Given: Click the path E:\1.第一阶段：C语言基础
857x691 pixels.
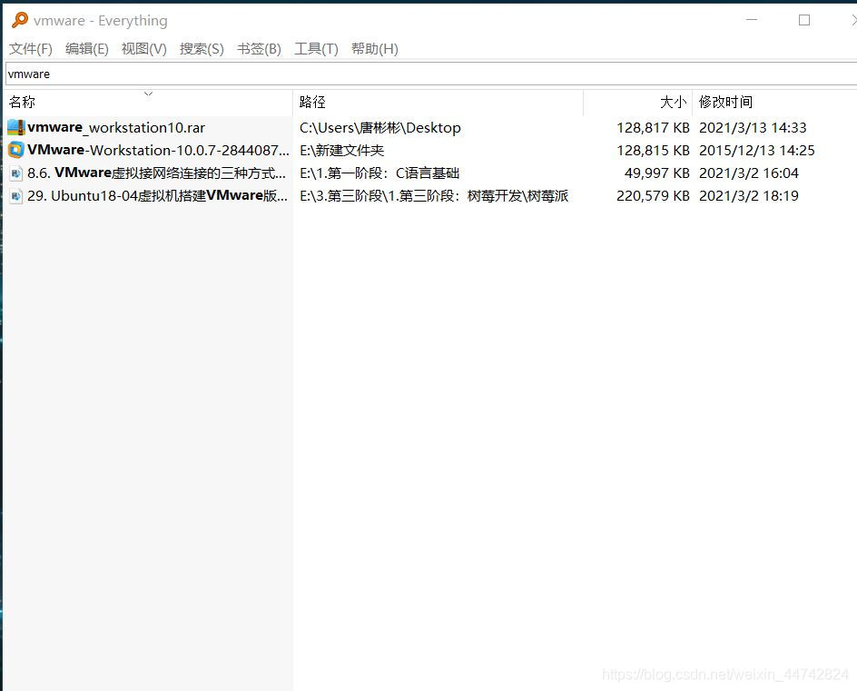Looking at the screenshot, I should click(x=379, y=173).
